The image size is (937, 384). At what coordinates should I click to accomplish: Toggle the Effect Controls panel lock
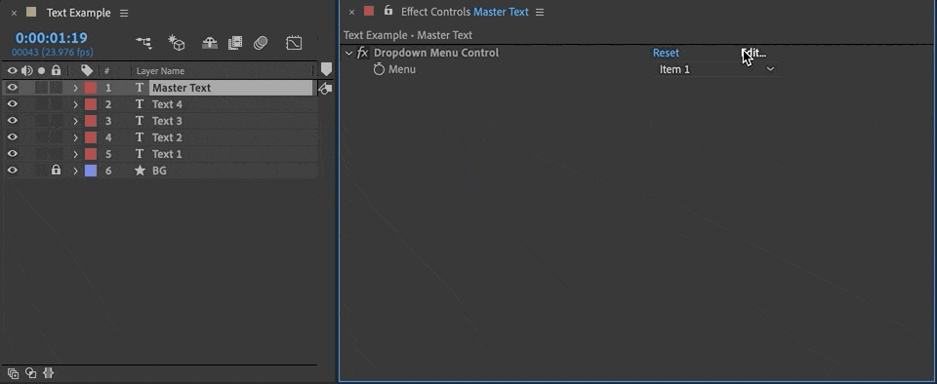click(x=389, y=11)
